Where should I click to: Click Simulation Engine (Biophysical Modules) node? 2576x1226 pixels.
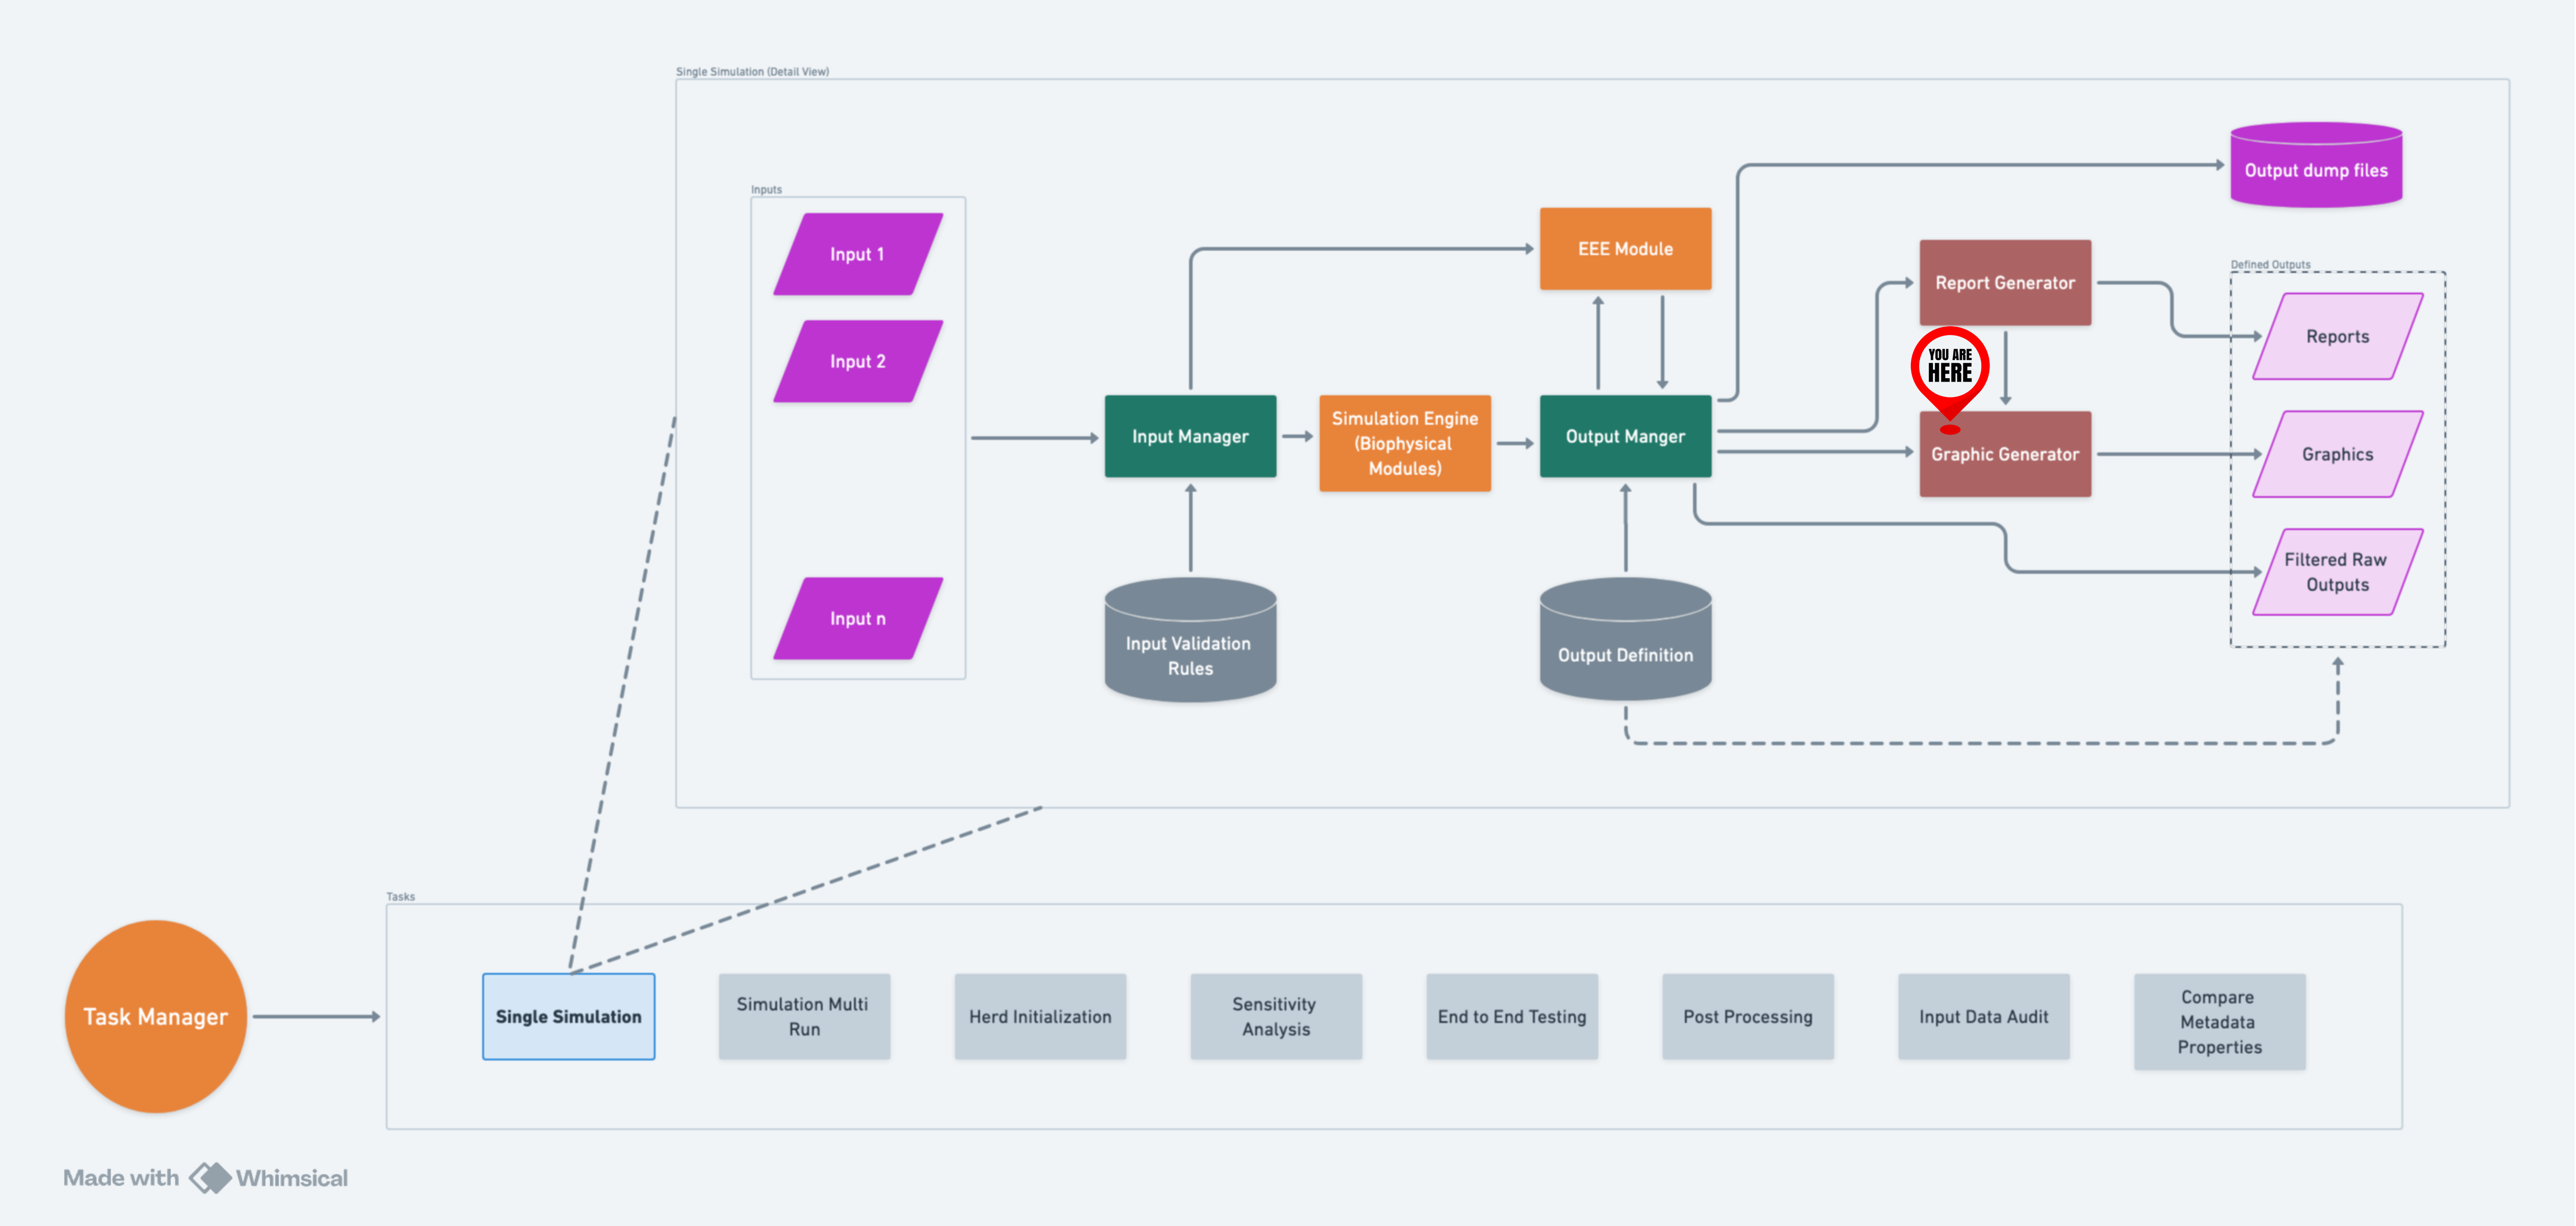[1405, 443]
